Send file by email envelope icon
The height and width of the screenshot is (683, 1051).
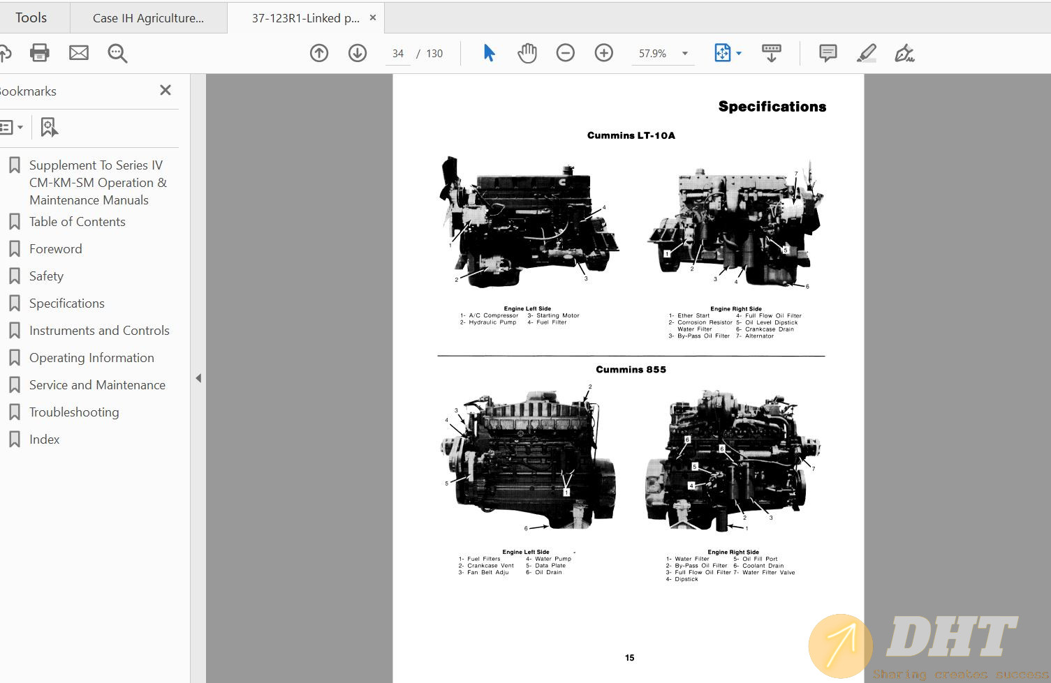pos(79,53)
